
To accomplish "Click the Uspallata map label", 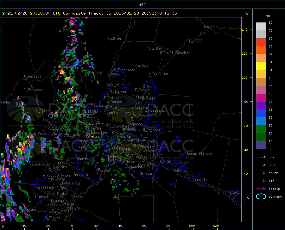I will click(x=33, y=76).
